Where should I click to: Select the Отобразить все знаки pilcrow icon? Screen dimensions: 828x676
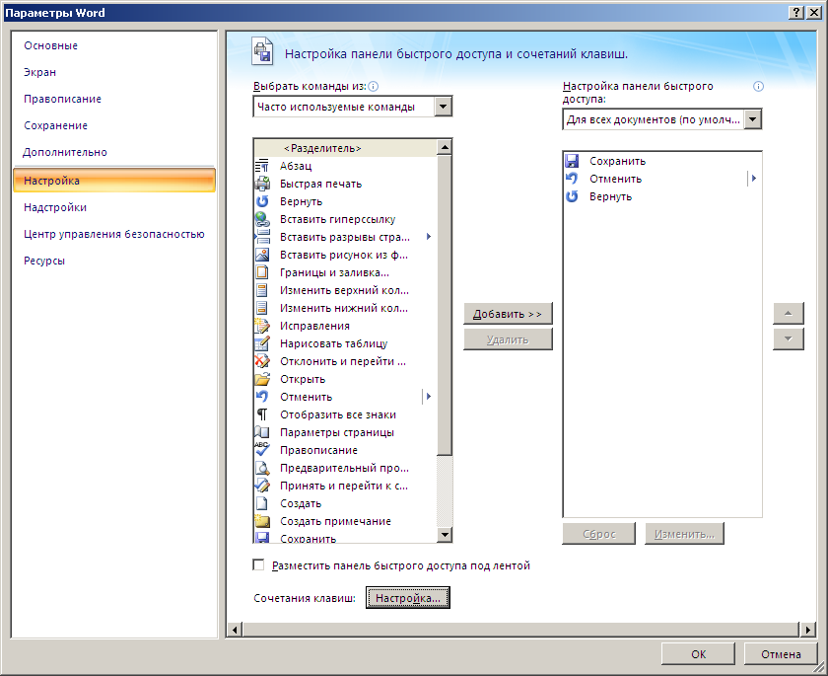click(262, 414)
